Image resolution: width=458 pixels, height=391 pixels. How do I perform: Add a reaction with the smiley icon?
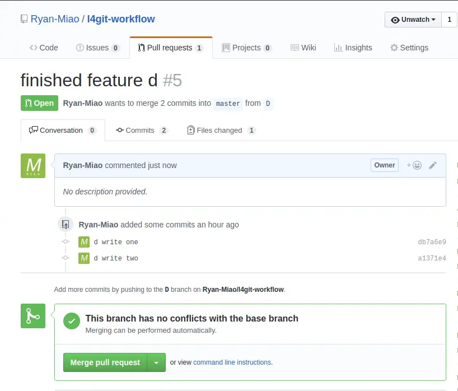pos(414,165)
